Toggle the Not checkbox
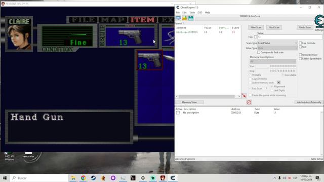 pyautogui.click(x=300, y=47)
